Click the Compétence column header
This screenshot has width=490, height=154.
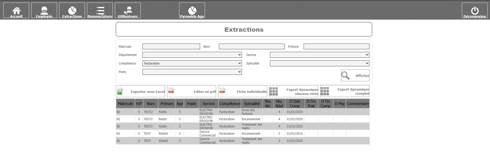[x=230, y=103]
